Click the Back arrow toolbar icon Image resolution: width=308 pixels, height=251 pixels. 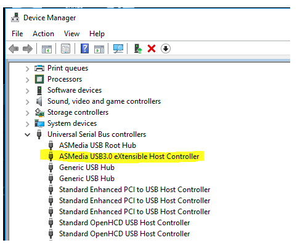click(14, 49)
